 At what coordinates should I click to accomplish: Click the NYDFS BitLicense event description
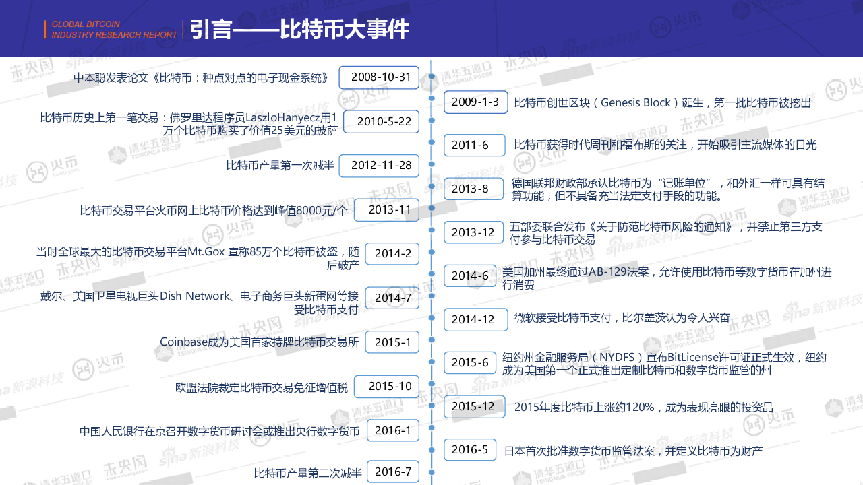[x=664, y=364]
